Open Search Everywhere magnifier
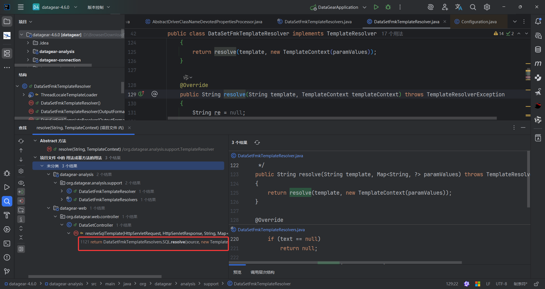This screenshot has width=545, height=289. pos(473,7)
